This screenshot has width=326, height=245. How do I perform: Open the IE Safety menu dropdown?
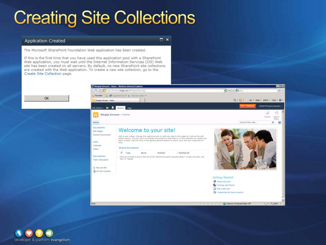pyautogui.click(x=266, y=100)
